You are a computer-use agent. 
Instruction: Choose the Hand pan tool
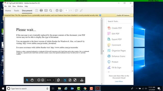pos(32,80)
